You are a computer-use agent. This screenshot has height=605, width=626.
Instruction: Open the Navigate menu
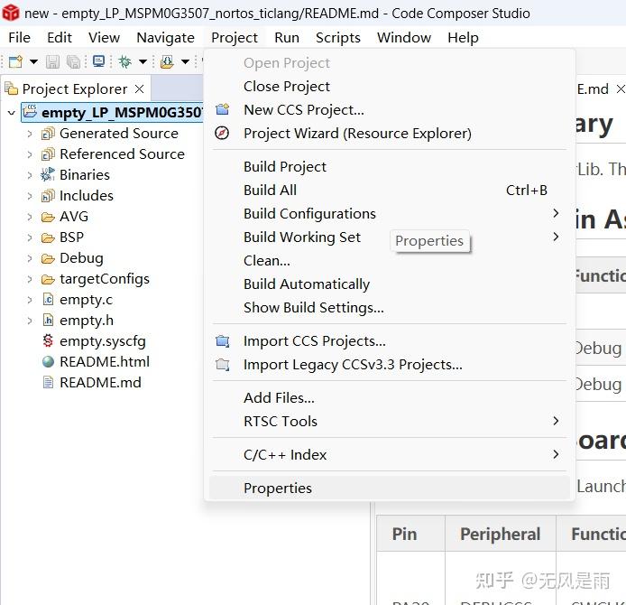point(165,38)
